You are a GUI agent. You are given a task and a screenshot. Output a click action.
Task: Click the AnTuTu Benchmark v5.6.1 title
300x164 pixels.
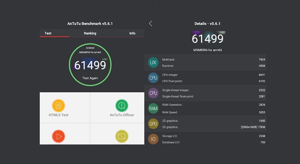tap(90, 24)
